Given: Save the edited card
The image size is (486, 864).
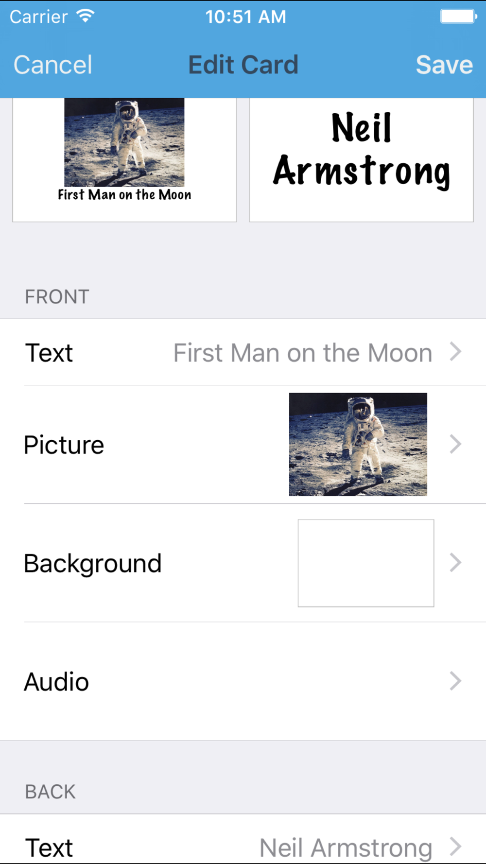Looking at the screenshot, I should click(444, 65).
